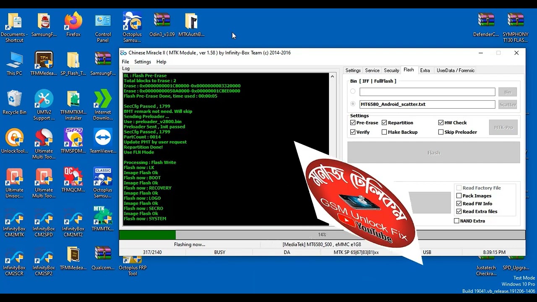Open the Recycle Bin desktop icon
Image resolution: width=537 pixels, height=302 pixels.
click(x=14, y=103)
